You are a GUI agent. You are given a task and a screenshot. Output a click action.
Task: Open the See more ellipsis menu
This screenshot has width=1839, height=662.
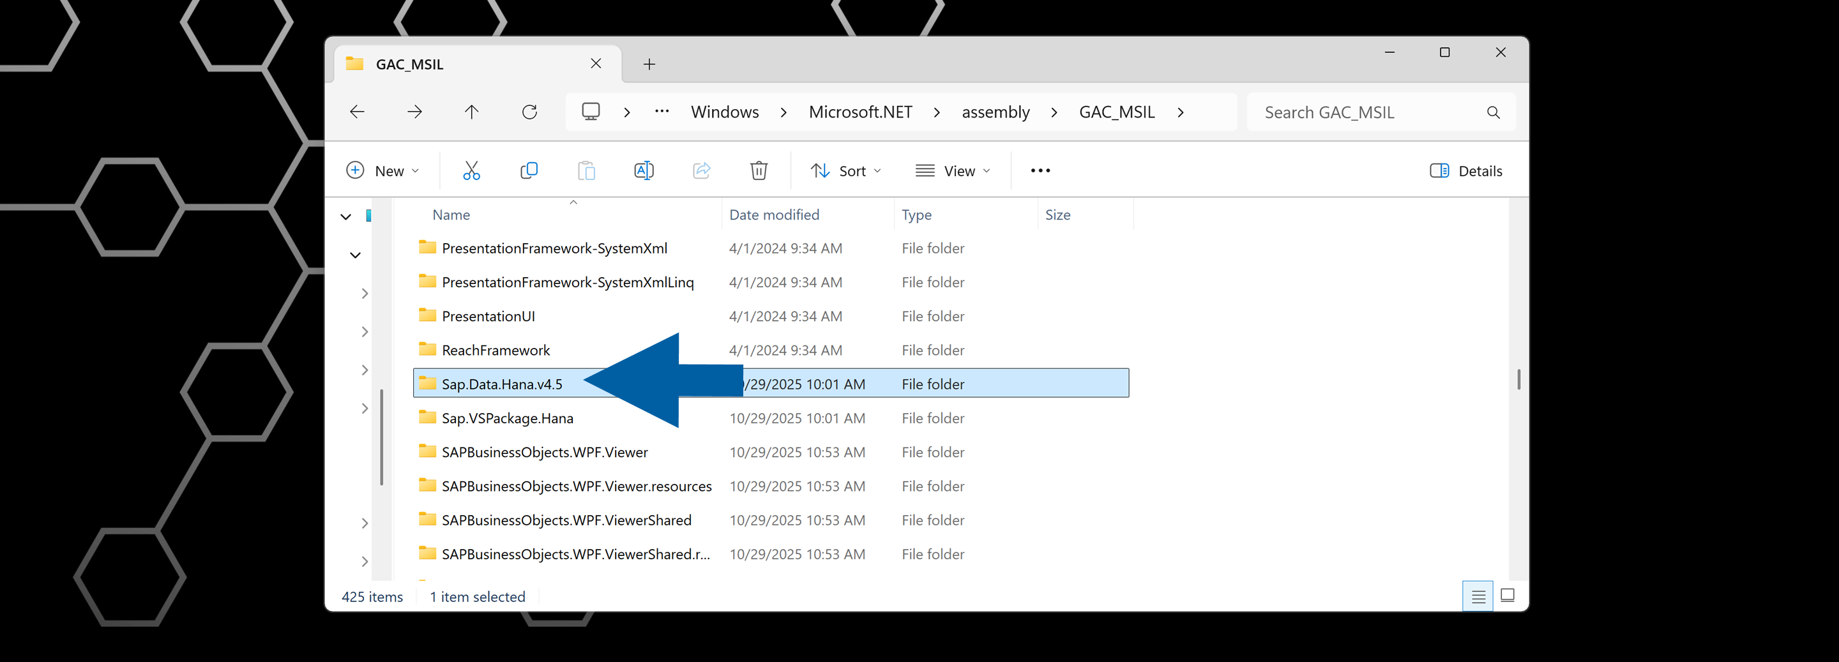pos(1040,170)
